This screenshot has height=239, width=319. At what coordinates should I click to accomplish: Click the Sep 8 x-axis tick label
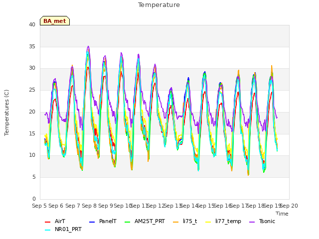89,206
